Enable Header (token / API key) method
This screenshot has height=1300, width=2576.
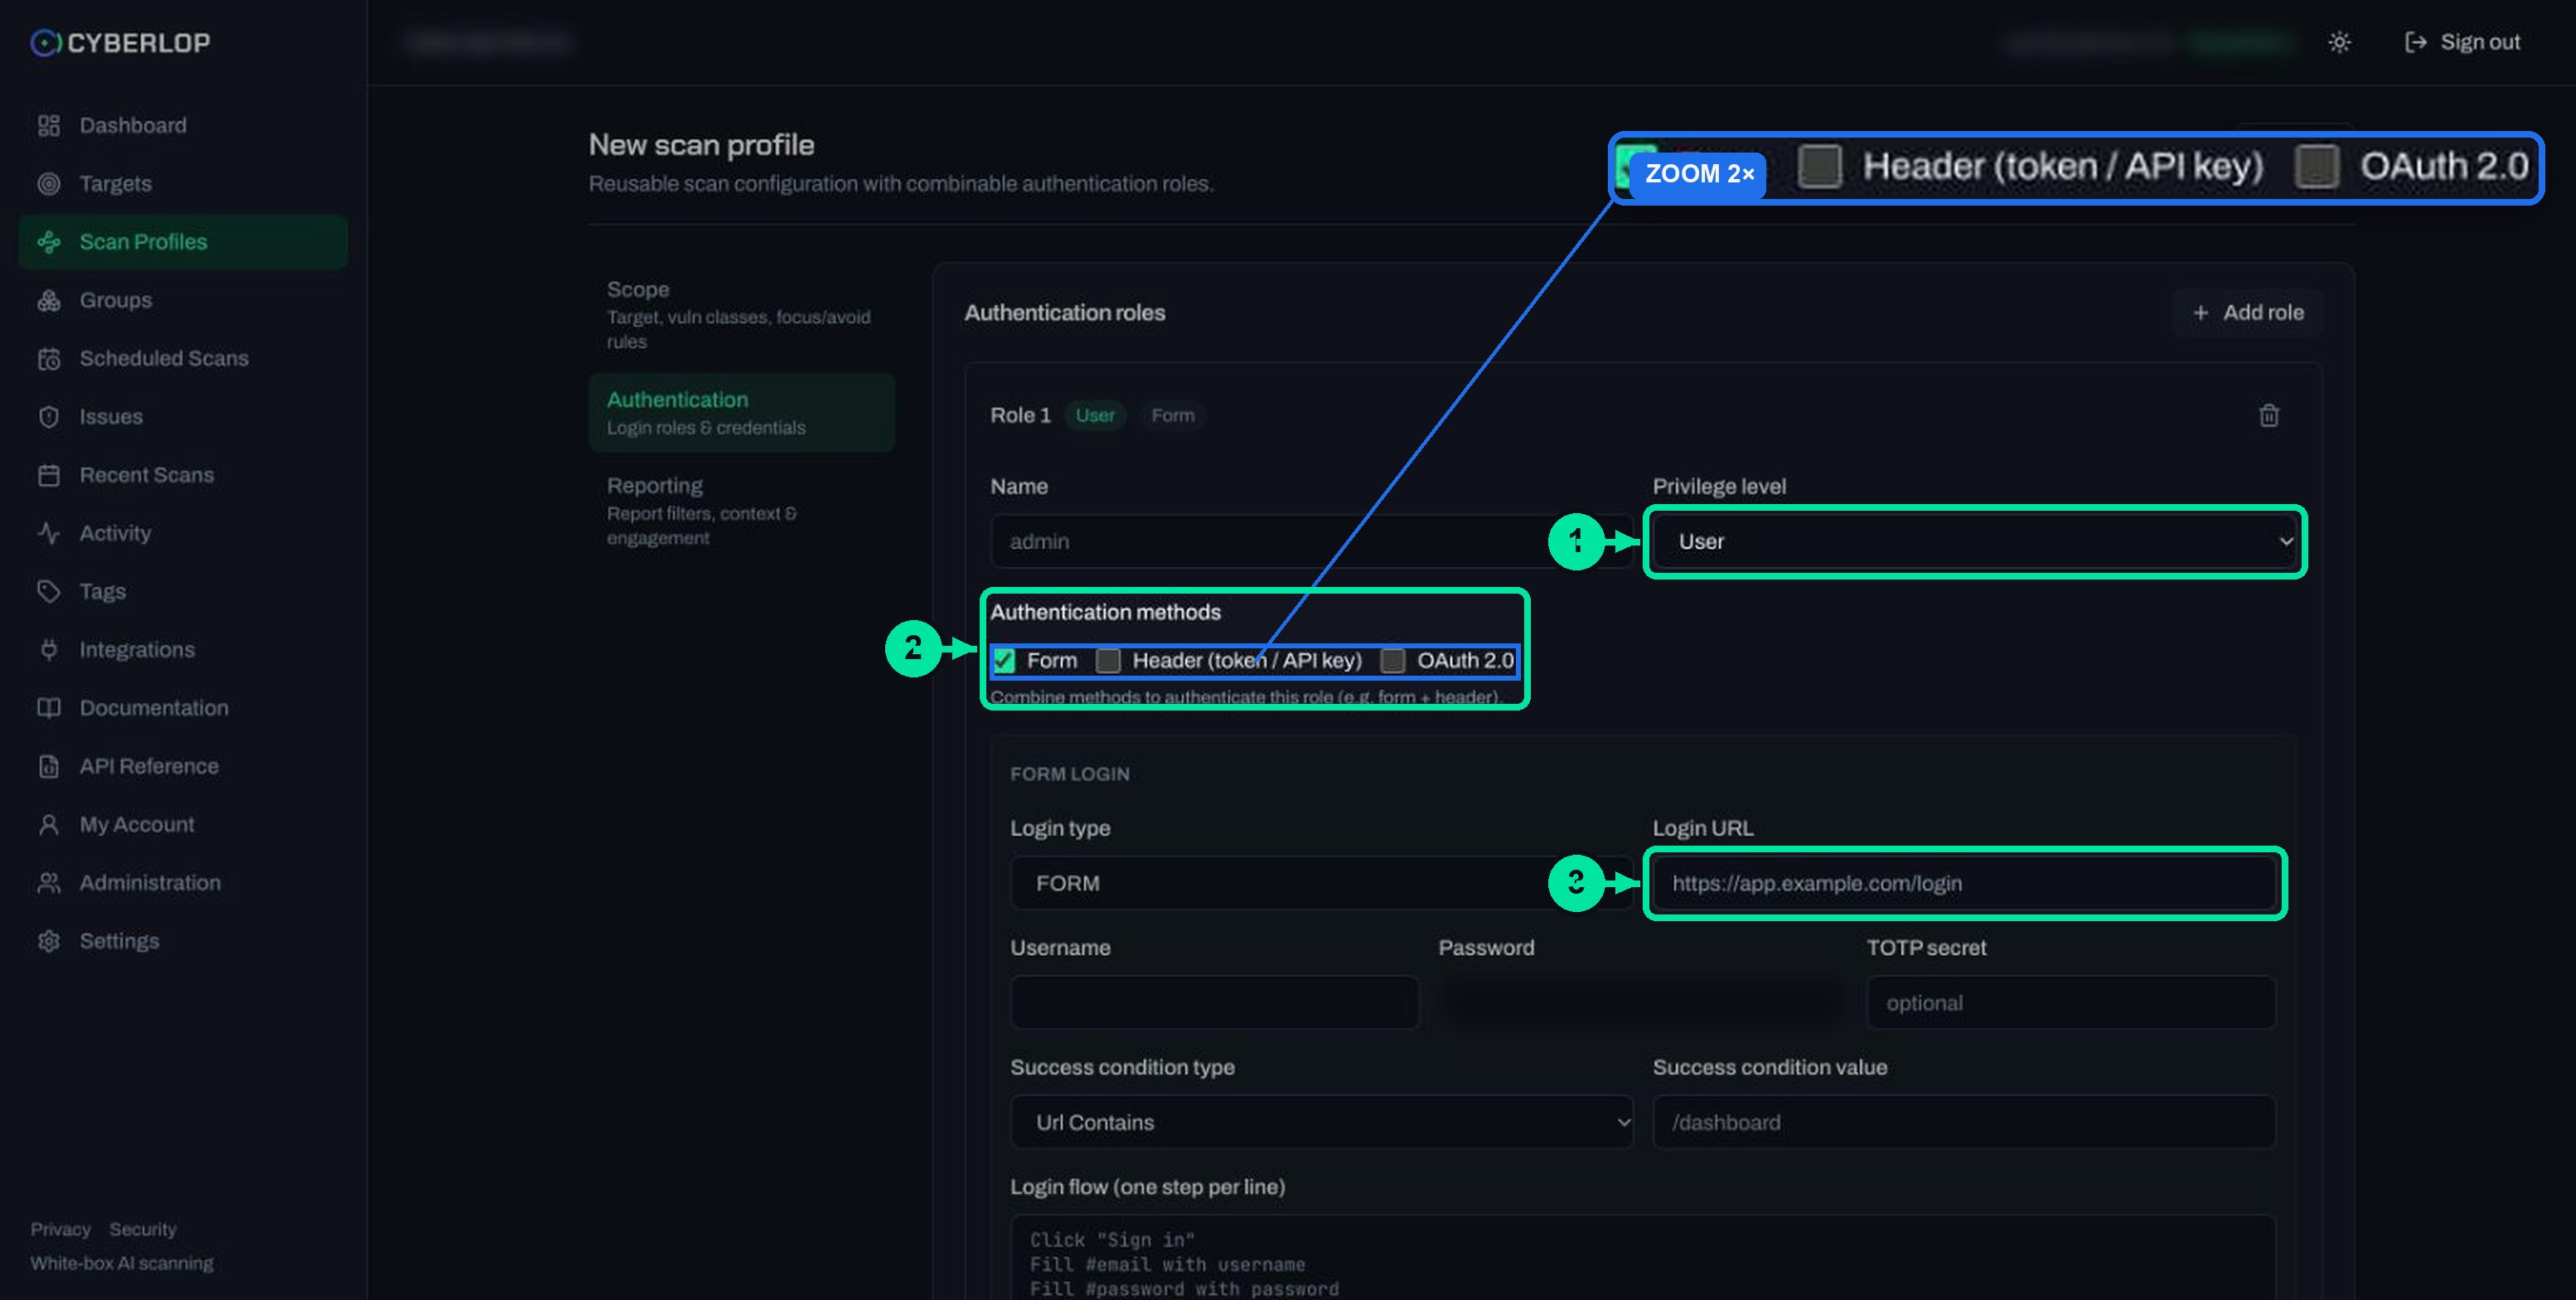click(1108, 661)
